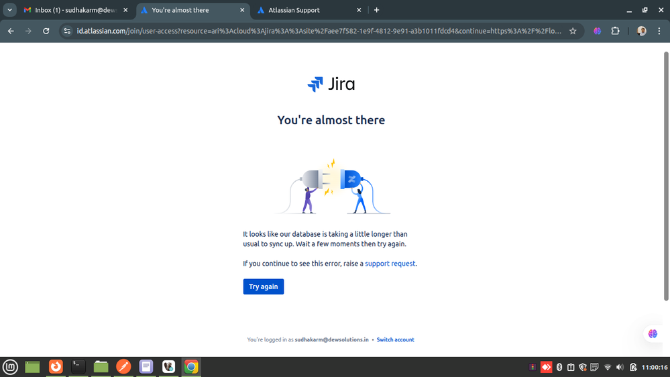Reload the current page
The width and height of the screenshot is (670, 377).
click(x=46, y=31)
